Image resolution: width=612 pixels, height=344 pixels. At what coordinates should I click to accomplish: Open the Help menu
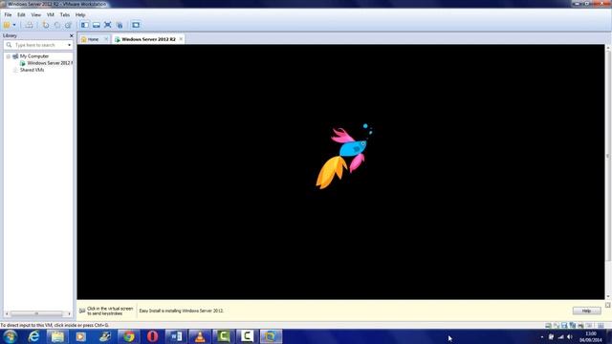(x=80, y=15)
